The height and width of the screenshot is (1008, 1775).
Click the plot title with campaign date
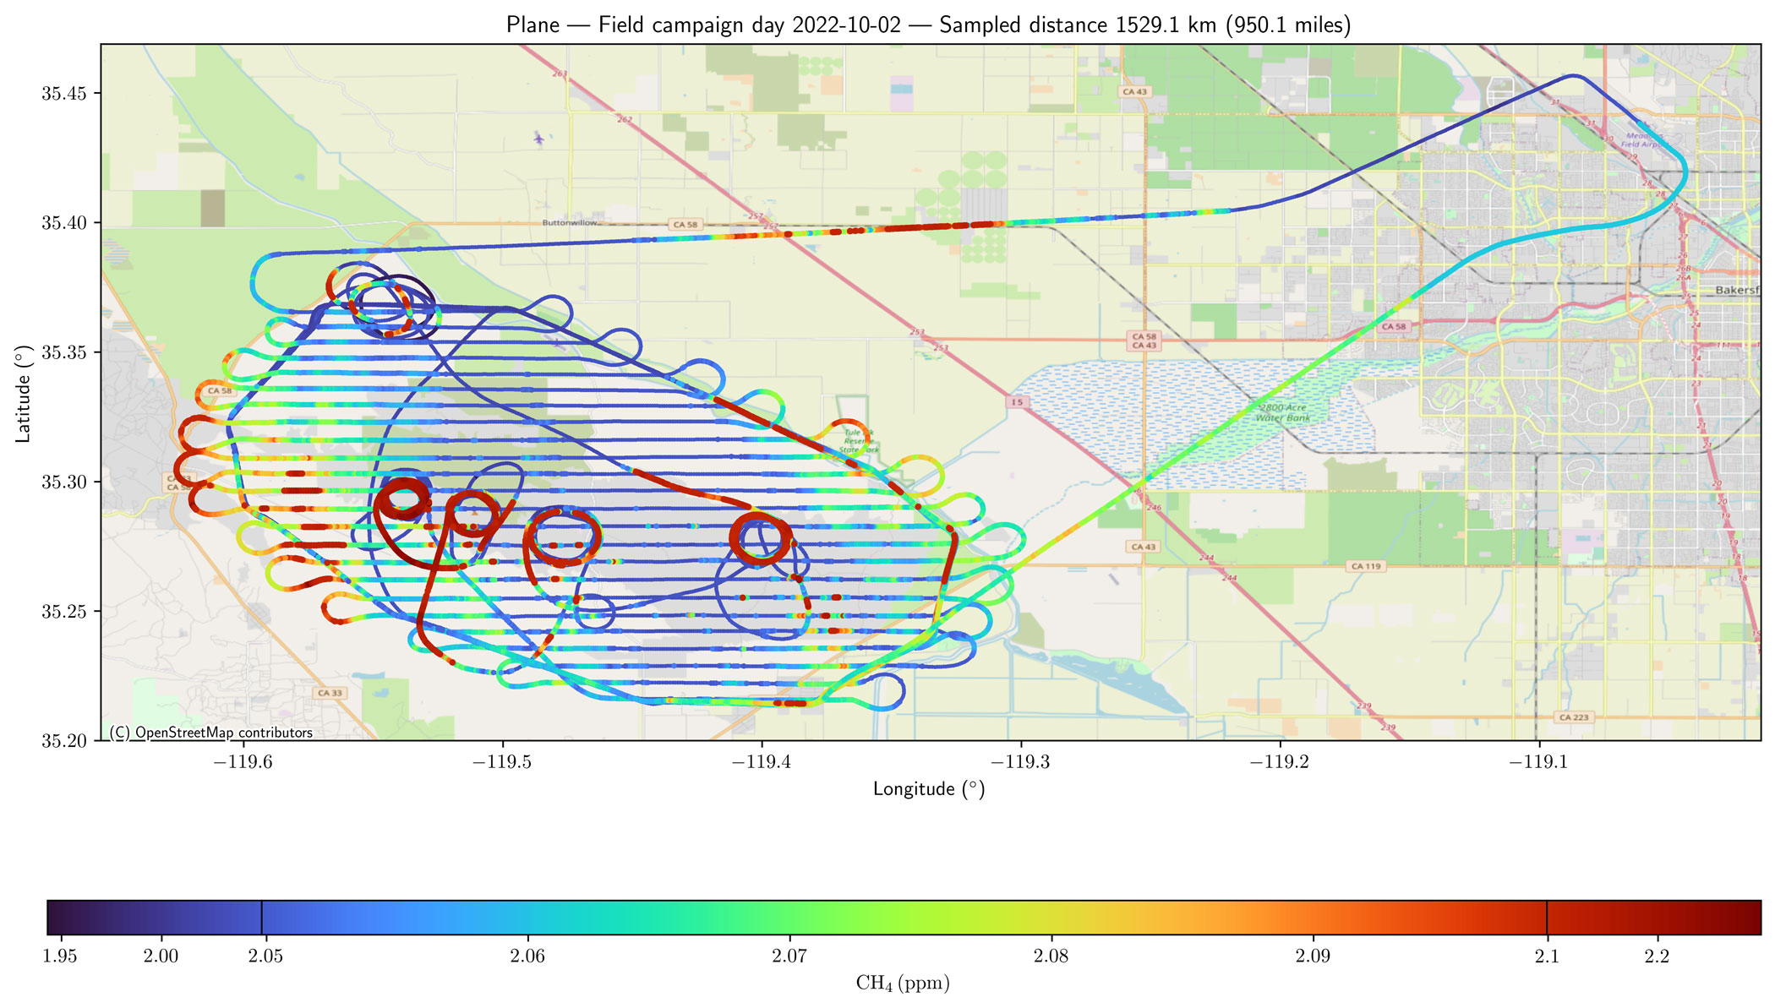pyautogui.click(x=928, y=25)
